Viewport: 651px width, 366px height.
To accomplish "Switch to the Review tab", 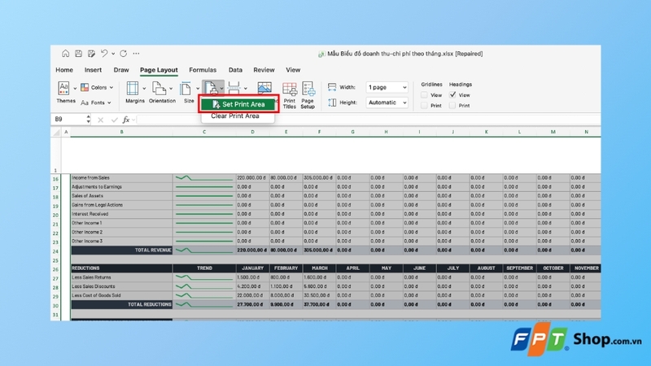I will pos(264,70).
